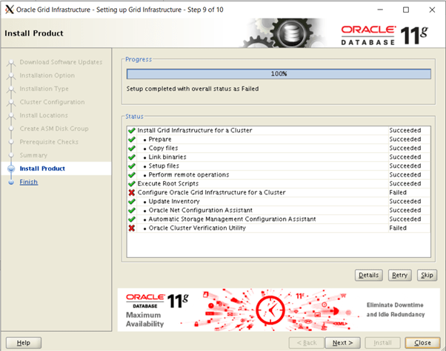The width and height of the screenshot is (446, 351).
Task: Click green check beside Oracle Net Configuration Assistant
Action: click(x=132, y=211)
